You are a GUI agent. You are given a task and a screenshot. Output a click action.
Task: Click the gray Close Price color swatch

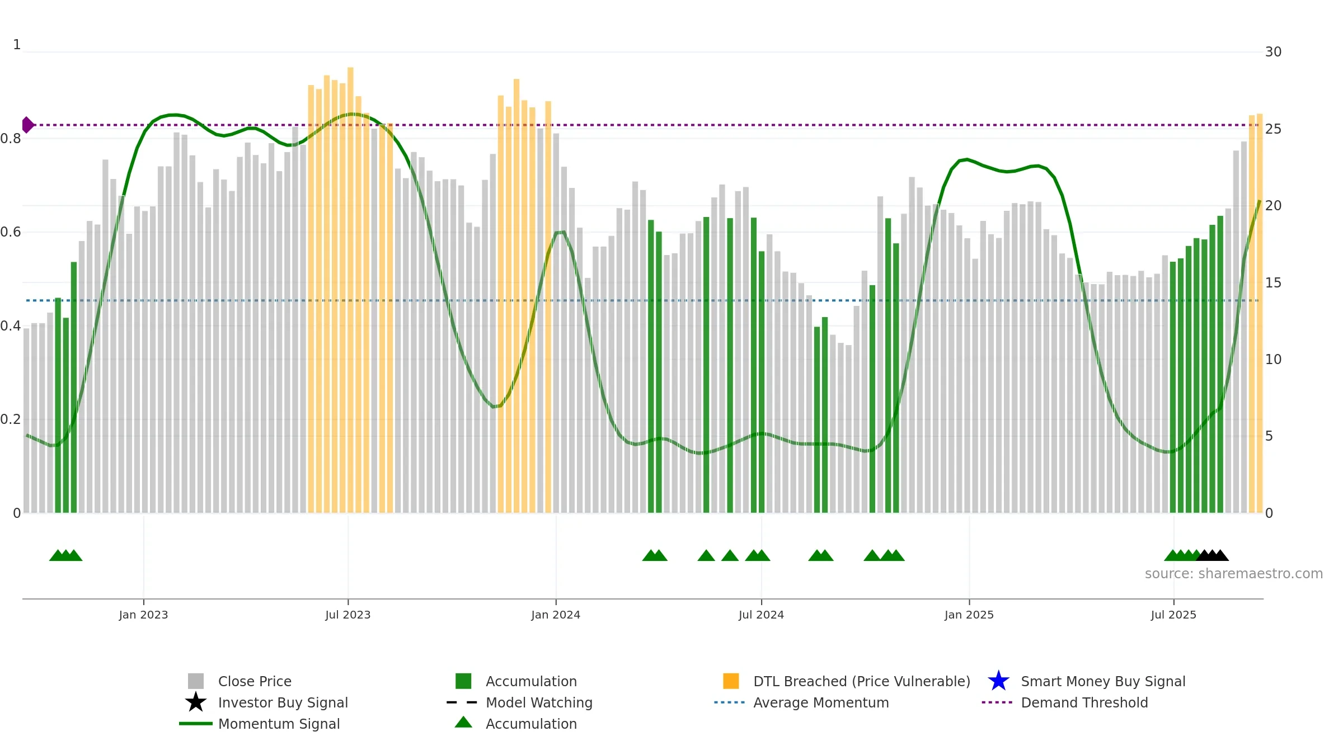(196, 681)
